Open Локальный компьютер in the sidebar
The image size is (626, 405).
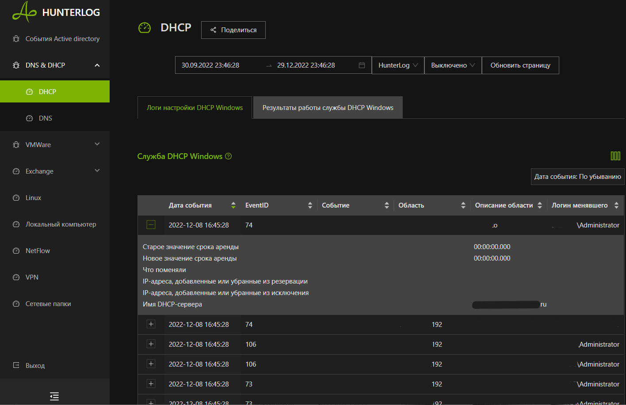click(x=55, y=224)
